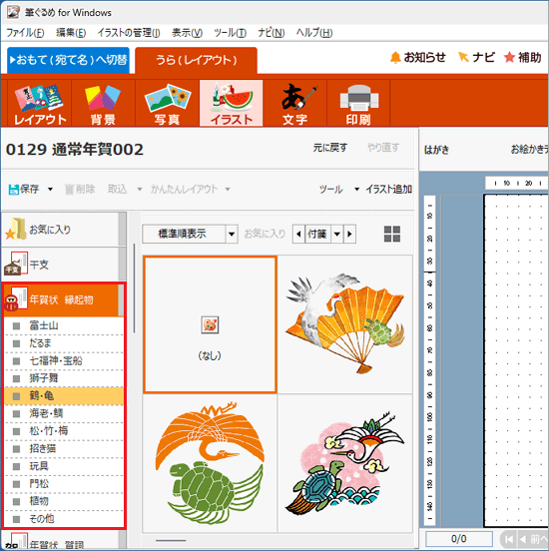549x551 pixels.
Task: Select the 文字 text tool
Action: coord(294,104)
